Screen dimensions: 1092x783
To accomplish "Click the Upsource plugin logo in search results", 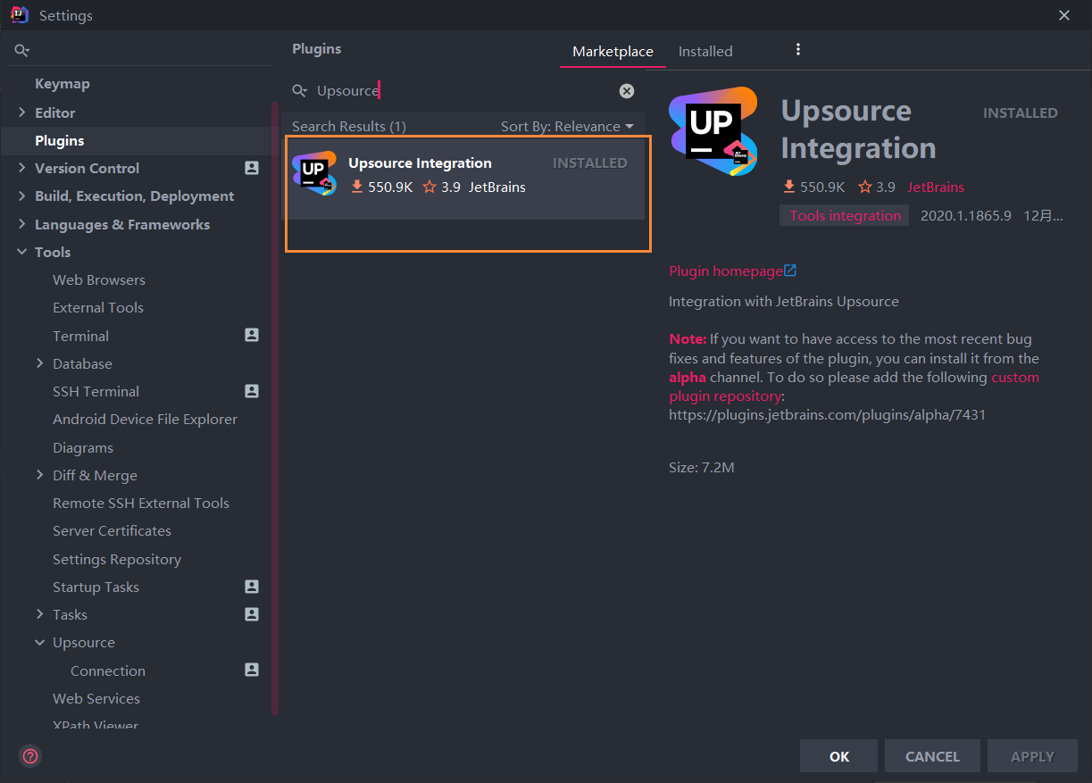I will 314,173.
